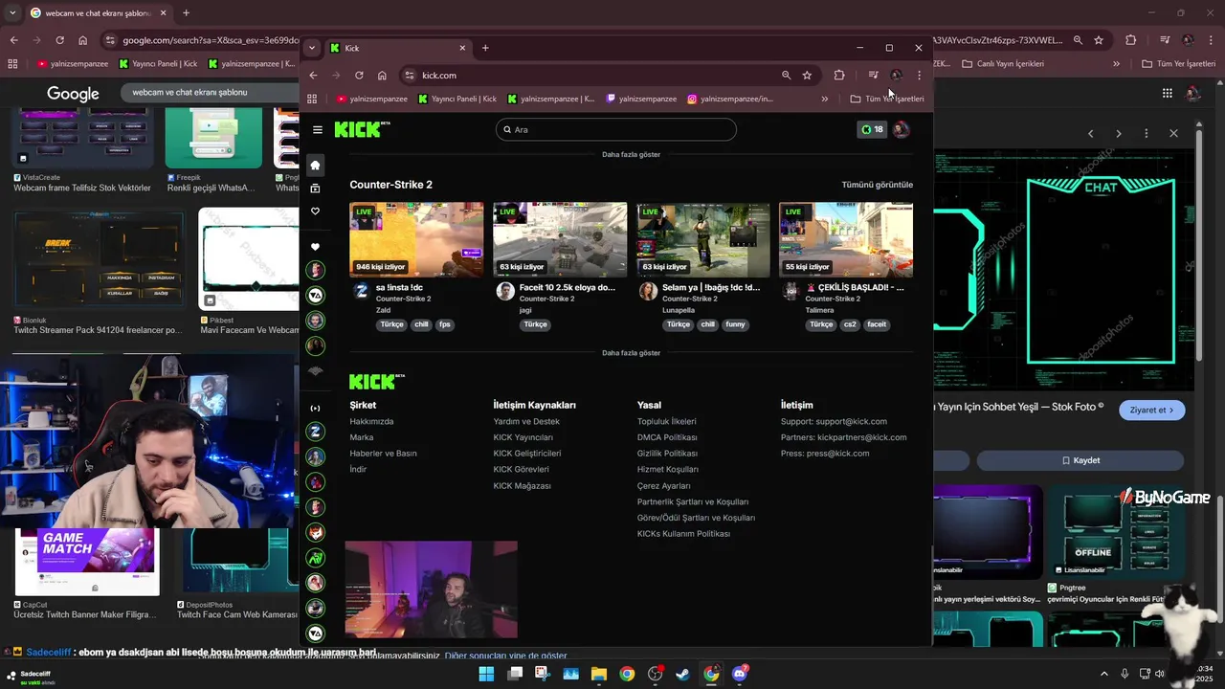Viewport: 1225px width, 689px height.
Task: Close the Kick tab
Action: tap(462, 48)
